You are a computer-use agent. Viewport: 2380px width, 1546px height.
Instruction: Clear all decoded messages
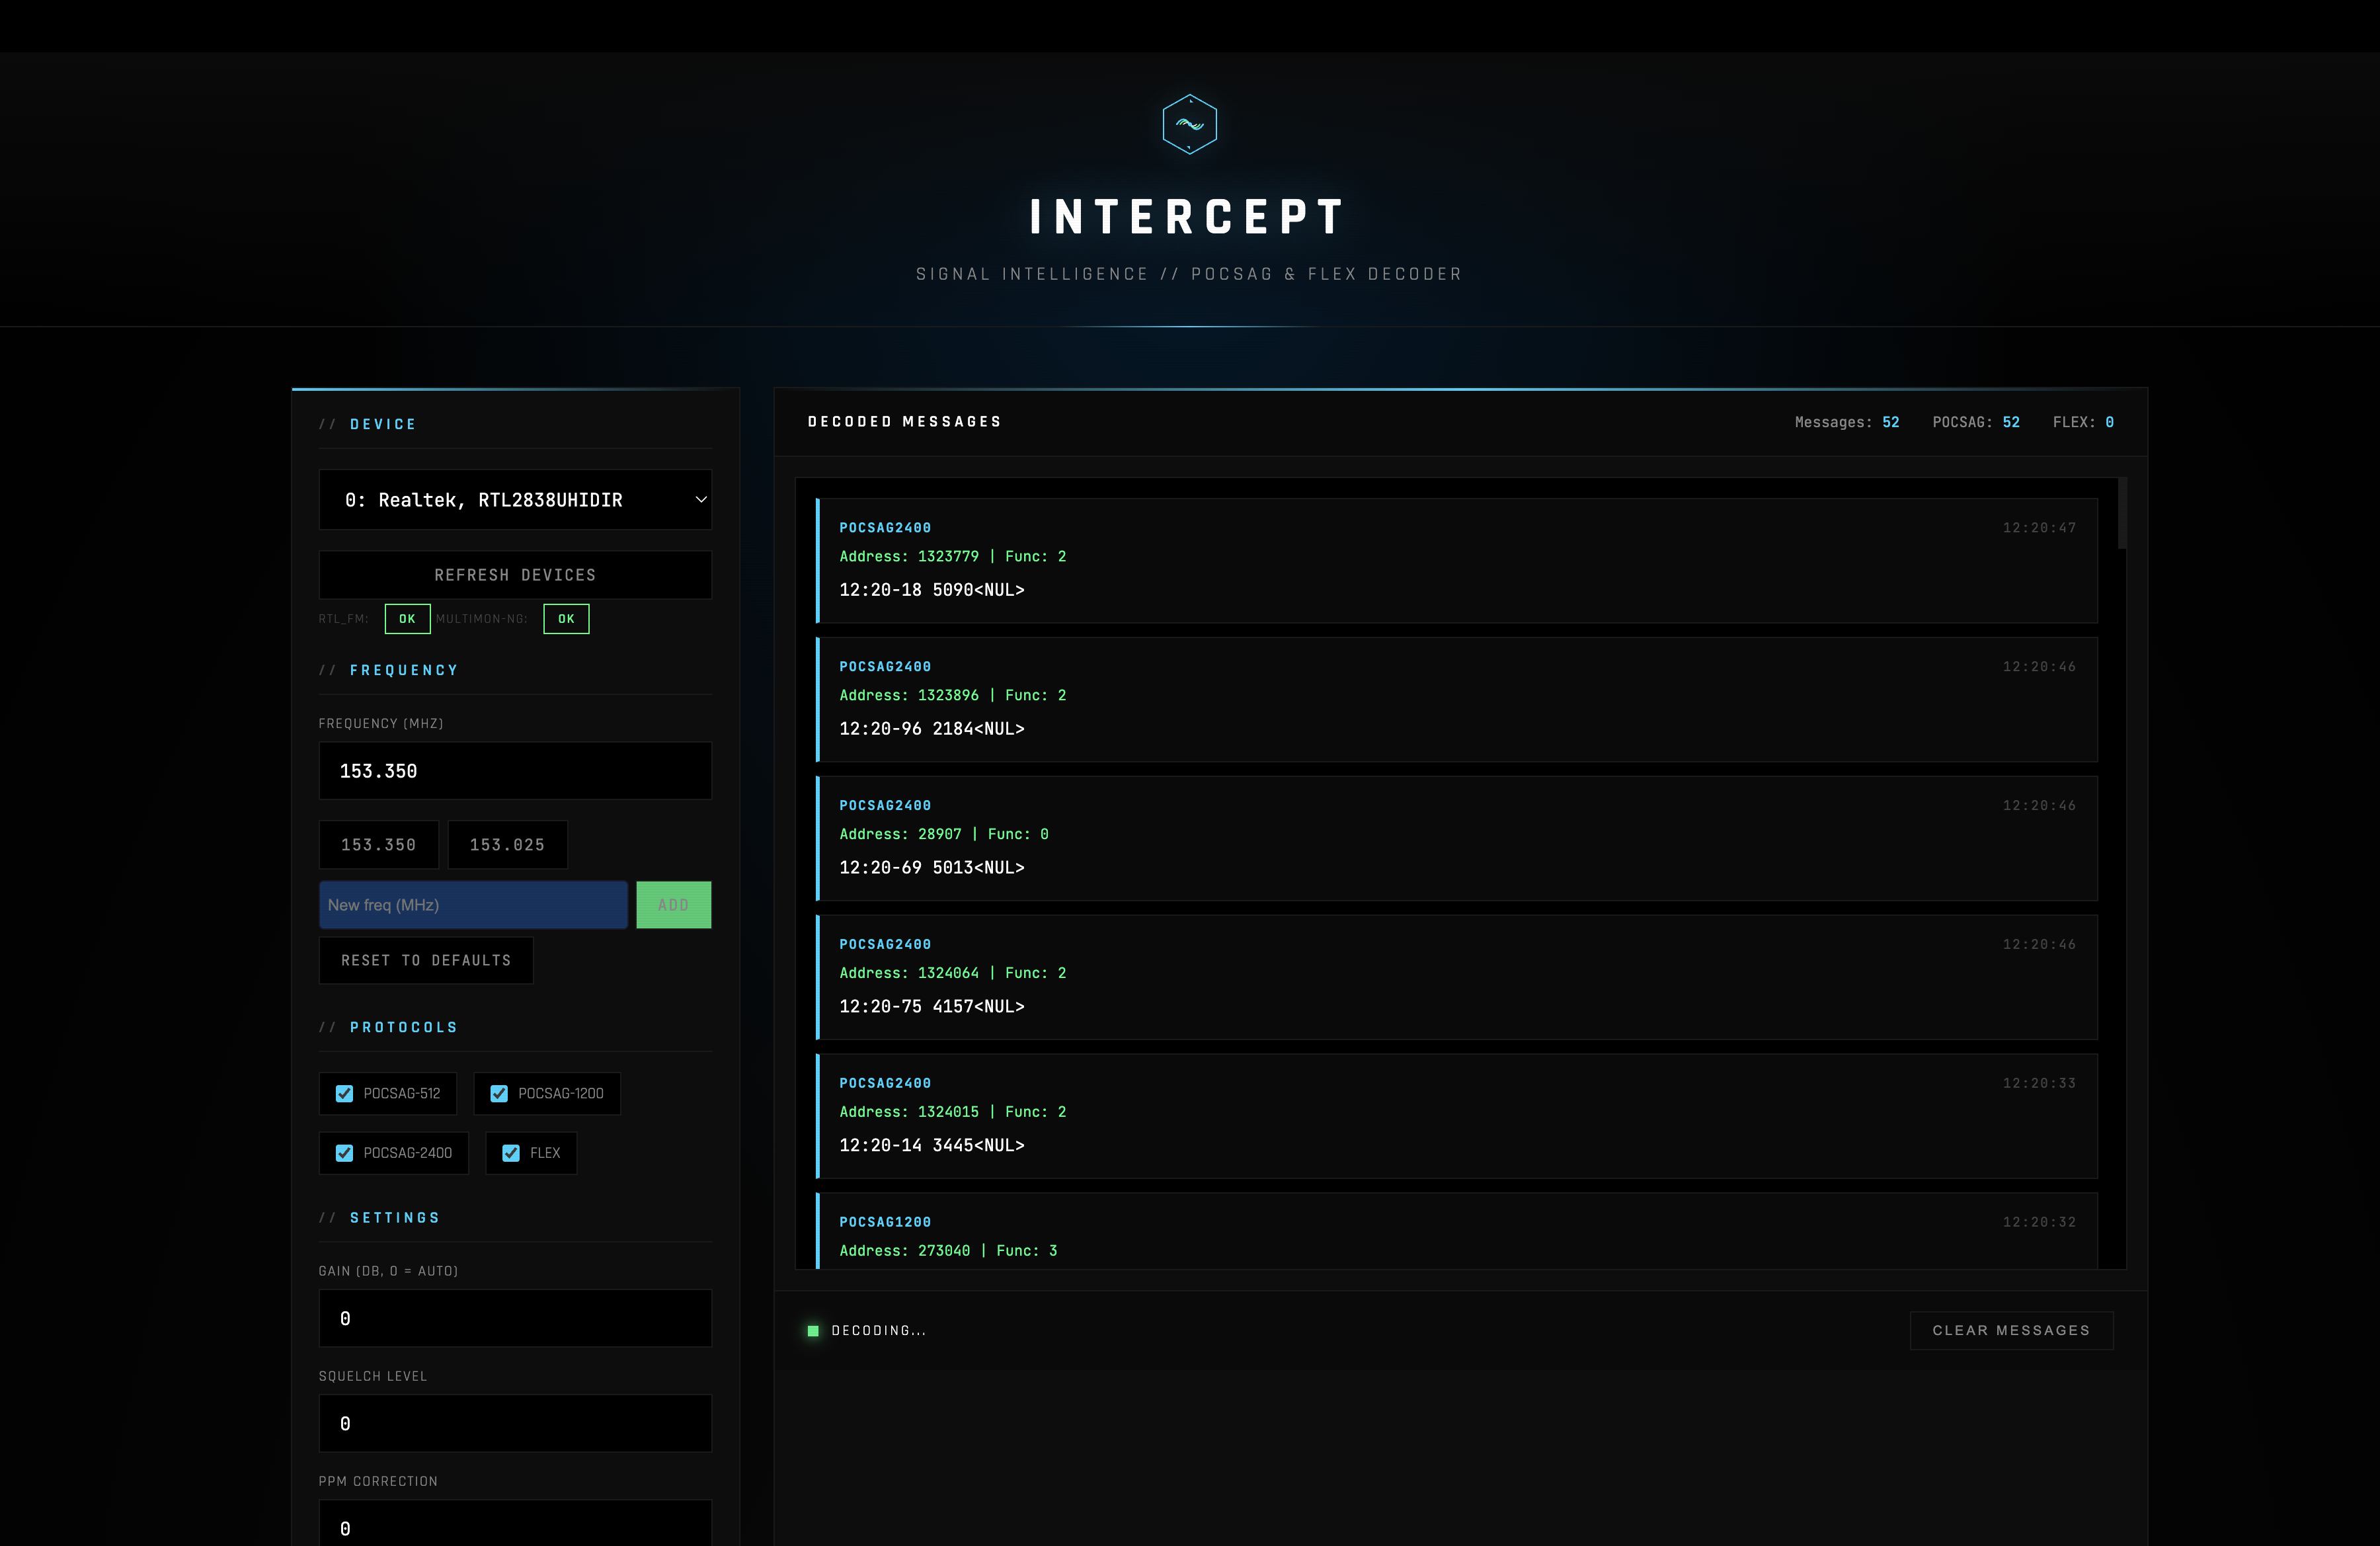2010,1330
